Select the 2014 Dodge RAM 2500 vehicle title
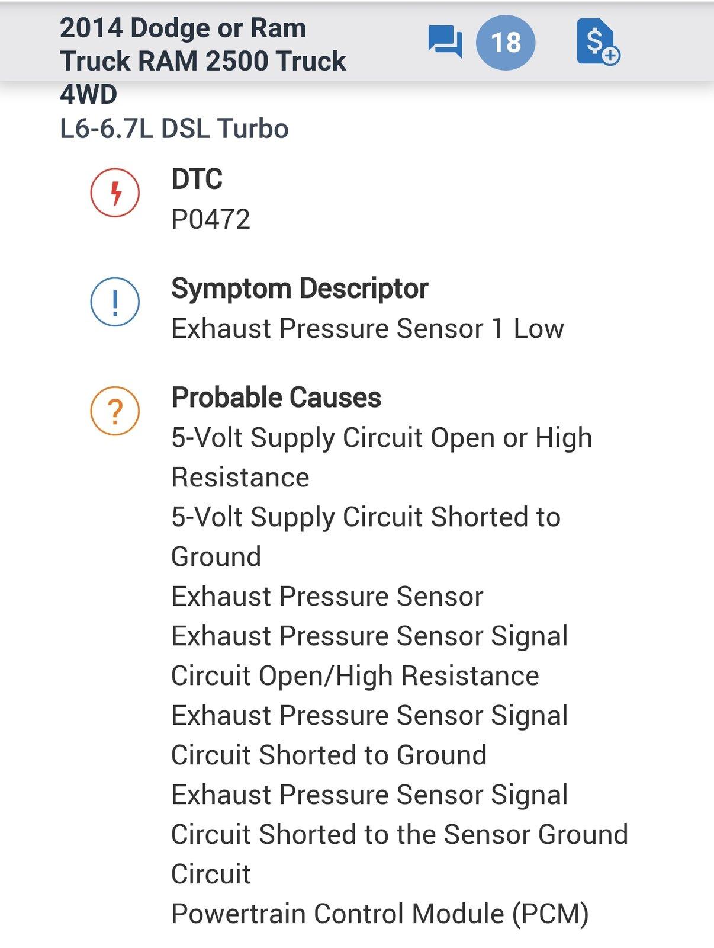714x948 pixels. tap(203, 61)
